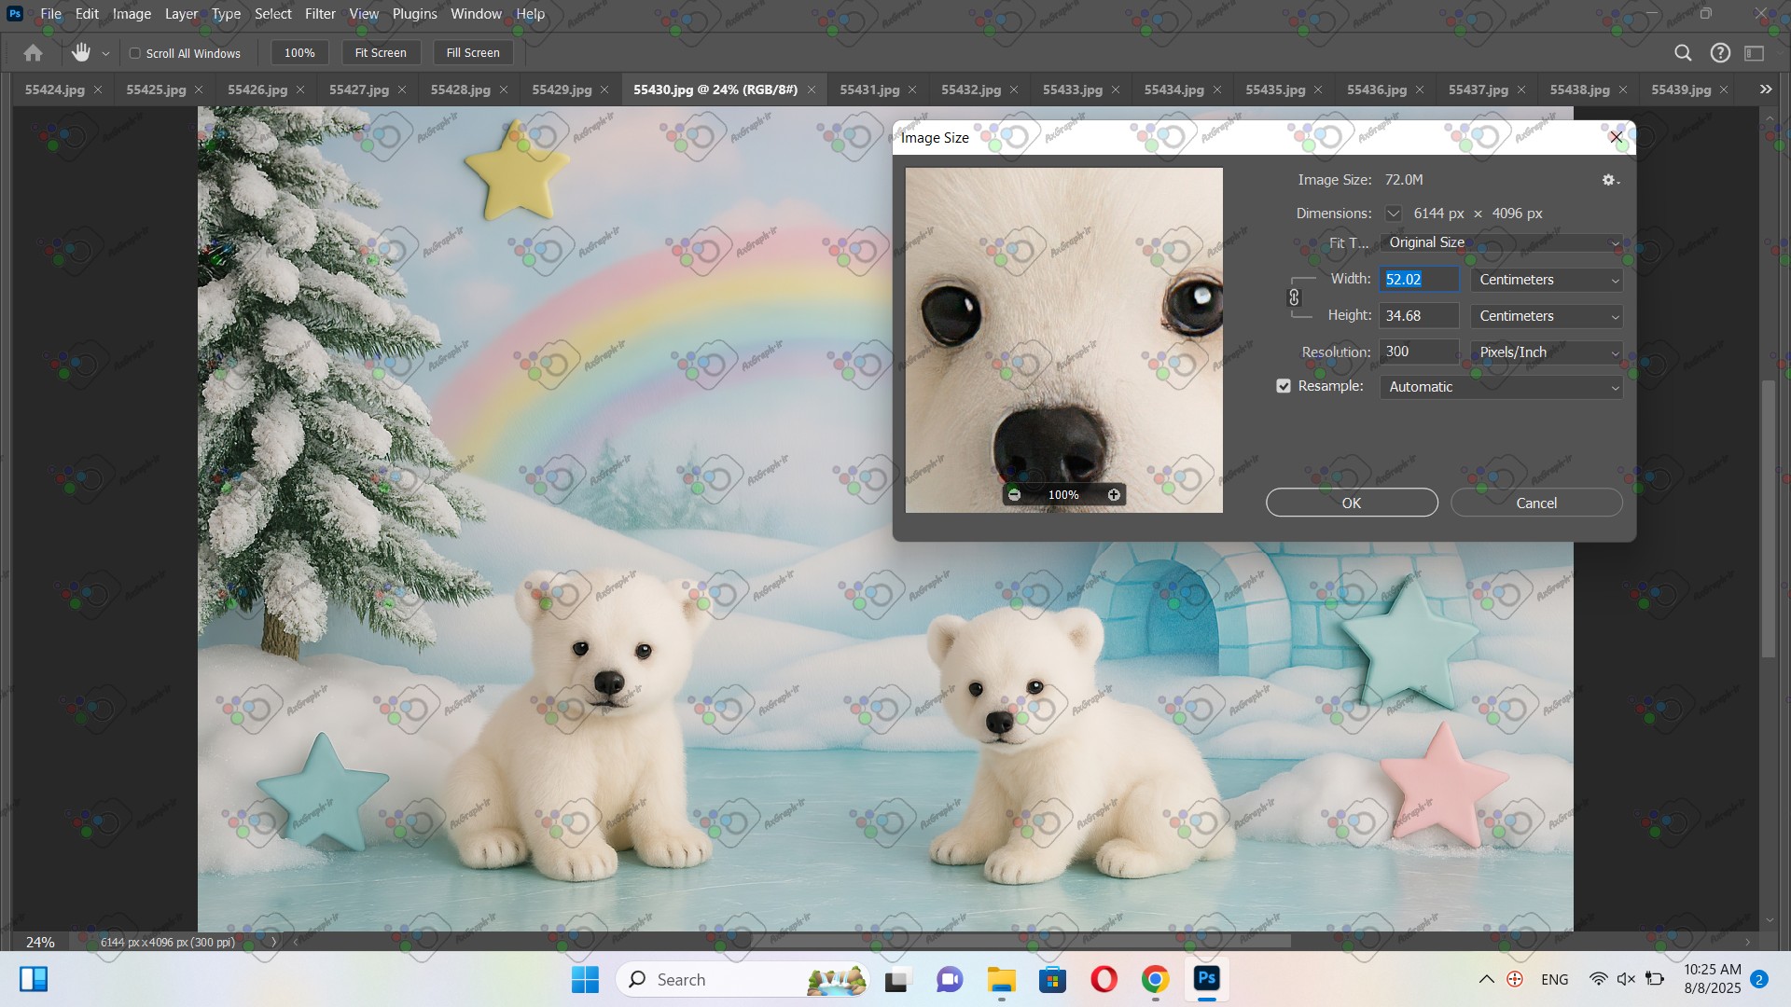Enable Scroll All Windows checkbox
1791x1007 pixels.
tap(135, 53)
